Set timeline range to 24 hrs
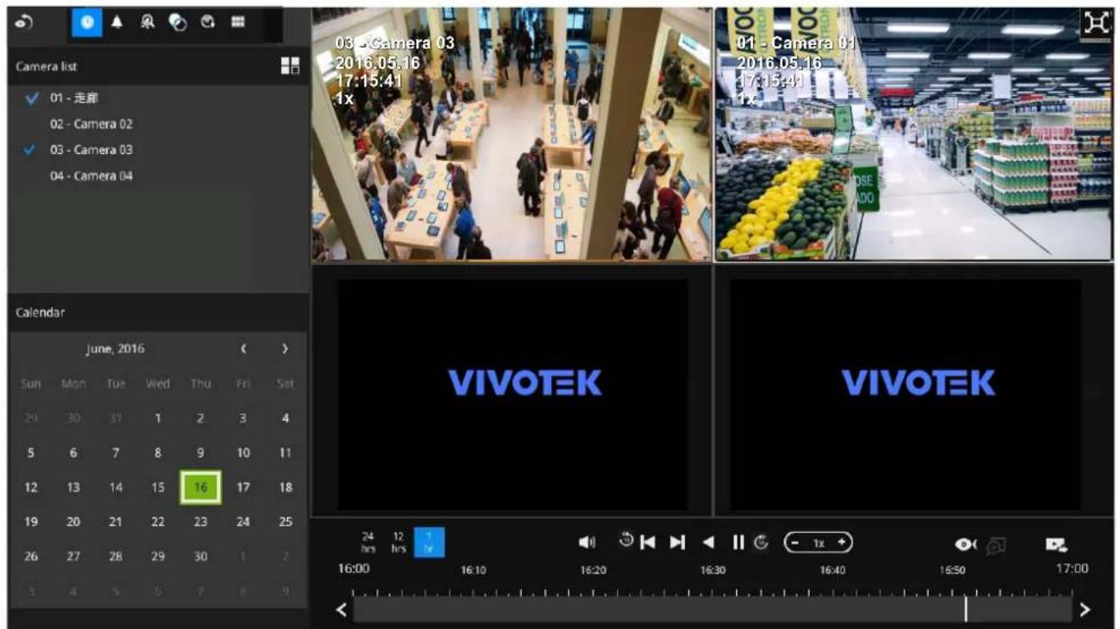 coord(368,541)
